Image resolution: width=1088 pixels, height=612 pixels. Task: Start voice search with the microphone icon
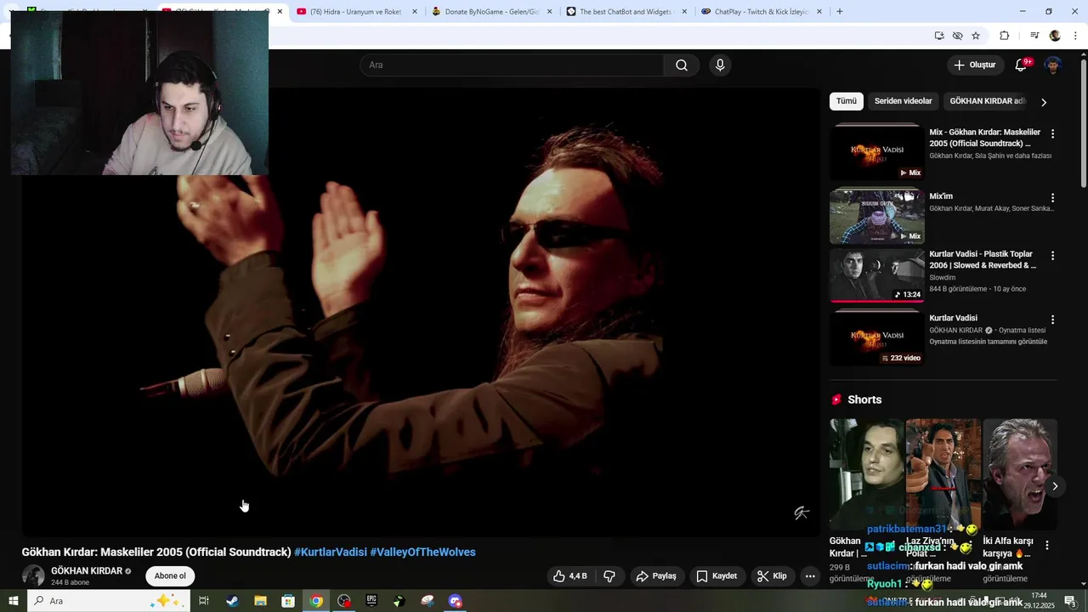click(720, 65)
